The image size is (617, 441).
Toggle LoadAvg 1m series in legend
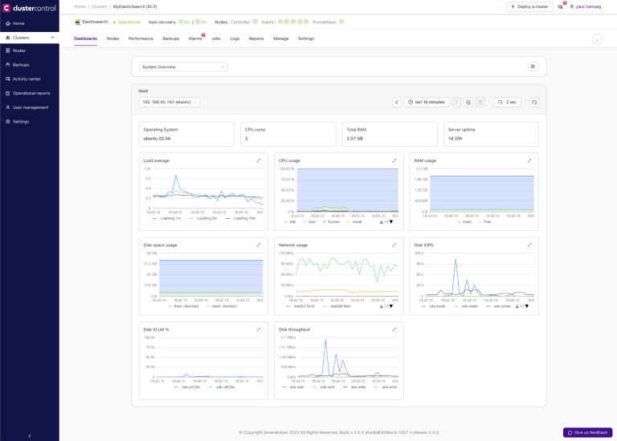click(x=167, y=219)
